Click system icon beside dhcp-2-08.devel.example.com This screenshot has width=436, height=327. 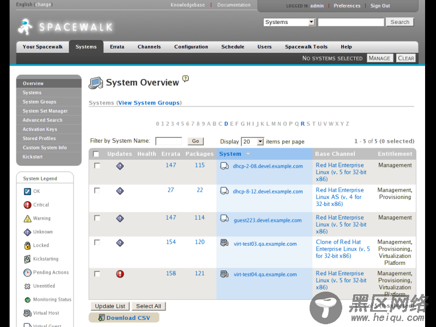pos(225,166)
